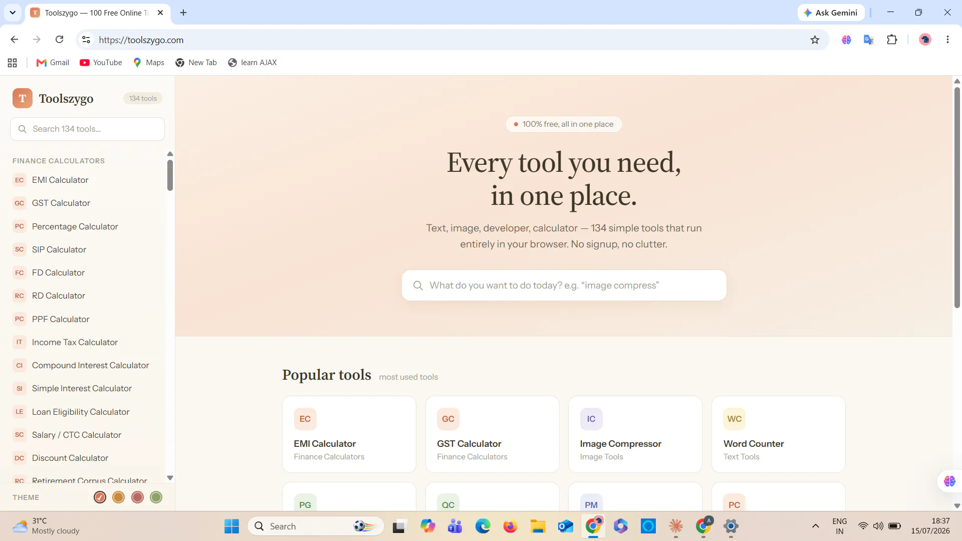
Task: Open the Gmail bookmark
Action: 53,63
